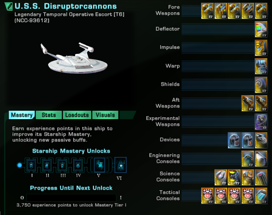
Task: Select the Shields slot item icon
Action: [x=261, y=85]
